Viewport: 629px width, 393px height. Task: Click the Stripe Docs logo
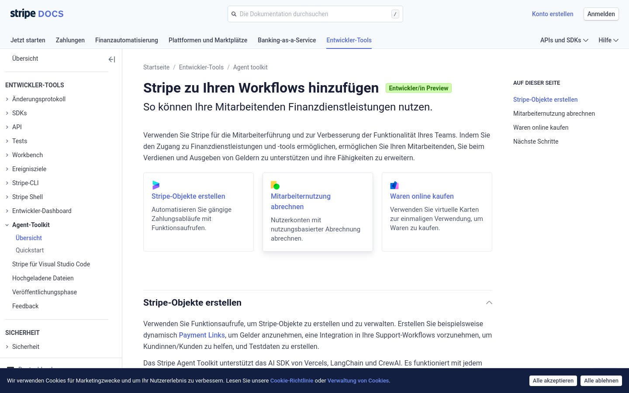click(x=37, y=14)
